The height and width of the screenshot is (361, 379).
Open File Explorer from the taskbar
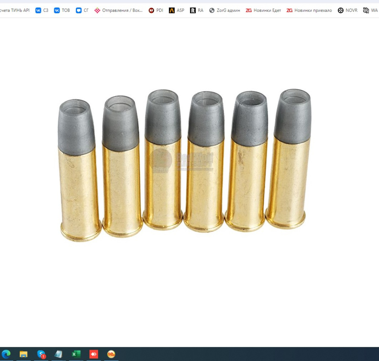[x=23, y=354]
